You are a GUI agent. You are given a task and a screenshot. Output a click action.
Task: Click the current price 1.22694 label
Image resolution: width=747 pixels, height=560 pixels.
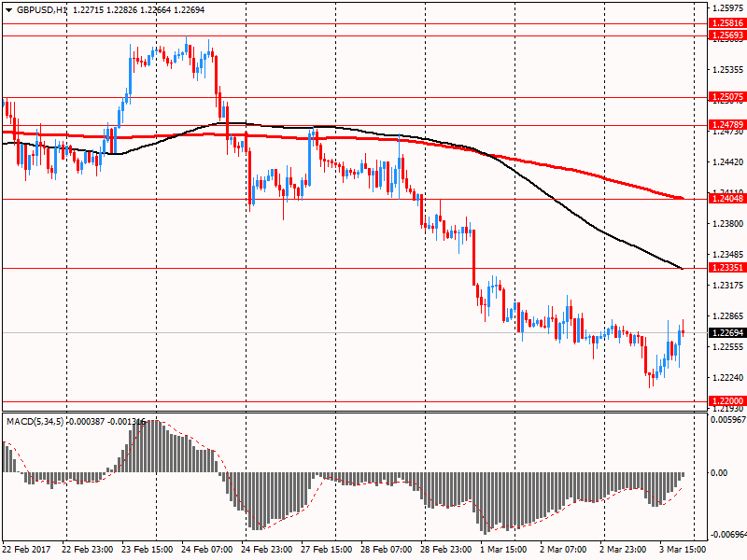tap(727, 333)
